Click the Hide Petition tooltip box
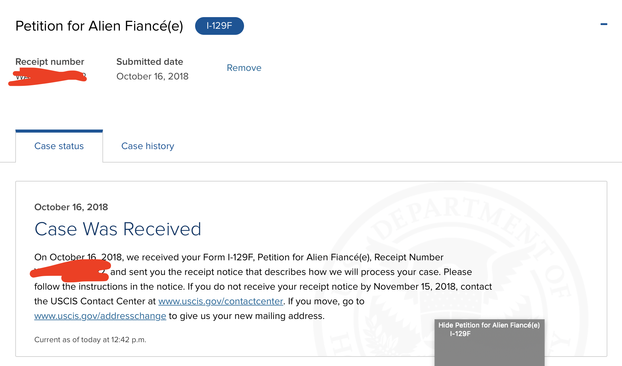 point(489,342)
